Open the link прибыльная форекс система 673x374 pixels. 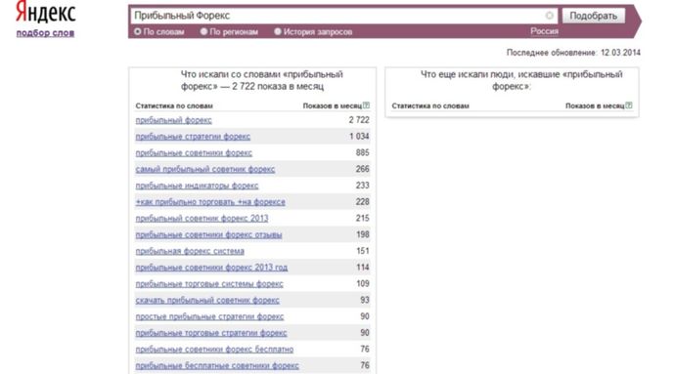click(190, 251)
